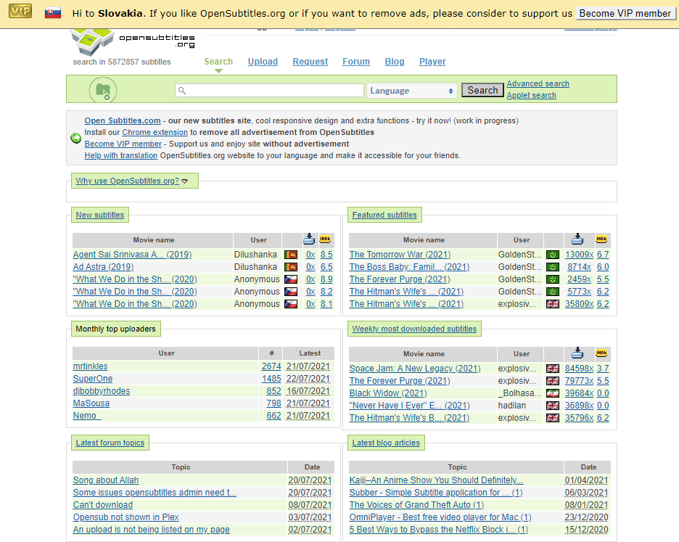Go to the Player tab
The image size is (679, 542).
coord(432,62)
